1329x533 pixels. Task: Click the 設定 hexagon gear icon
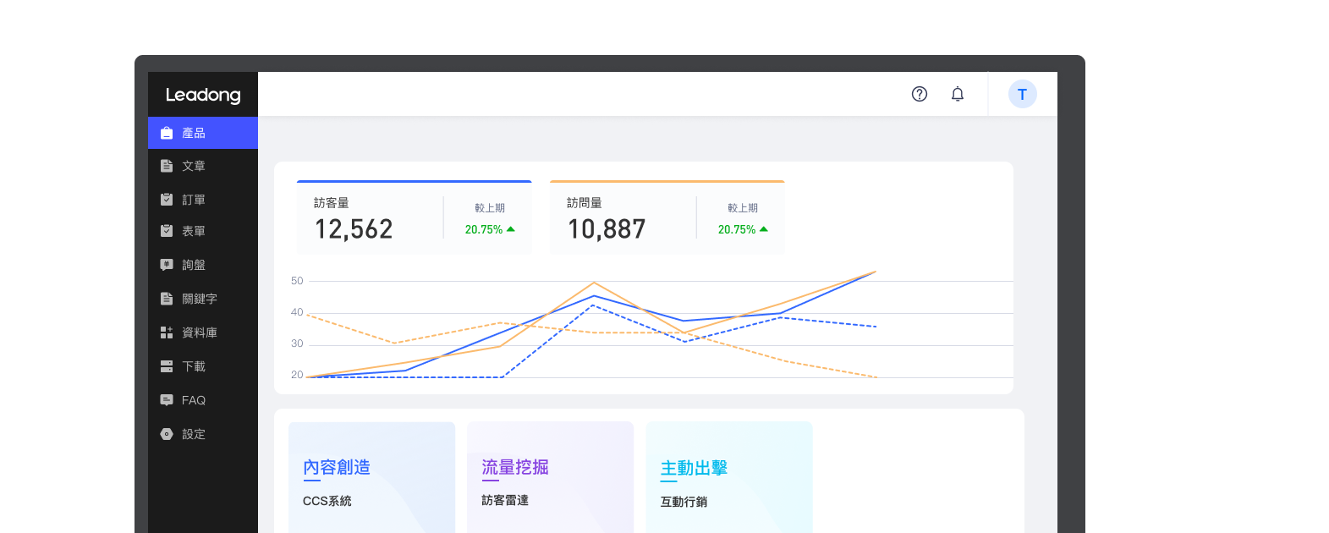(x=167, y=434)
